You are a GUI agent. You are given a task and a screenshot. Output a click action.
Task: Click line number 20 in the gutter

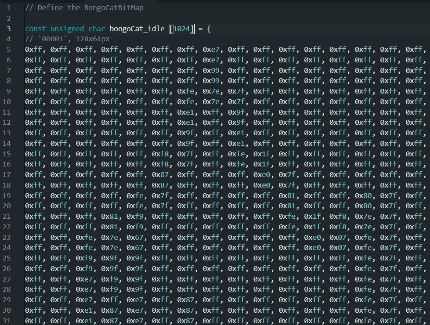pyautogui.click(x=7, y=206)
